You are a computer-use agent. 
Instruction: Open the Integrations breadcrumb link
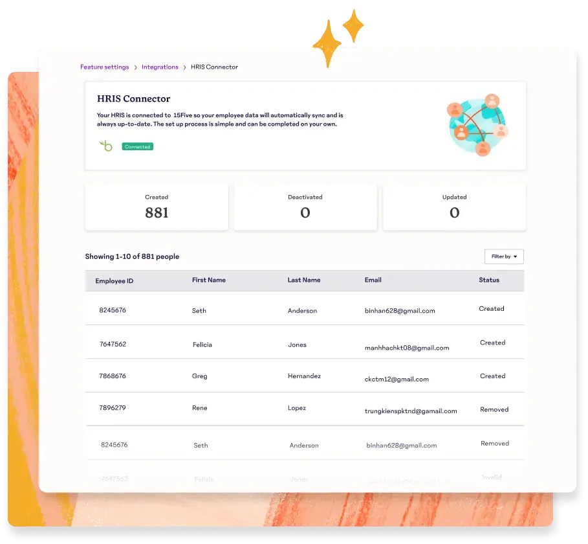(160, 67)
